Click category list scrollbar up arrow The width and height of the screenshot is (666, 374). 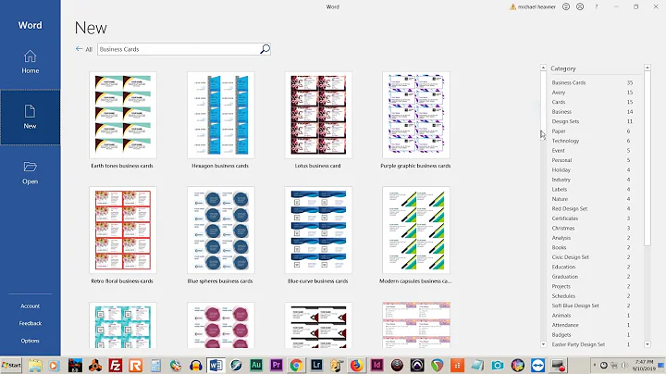click(x=647, y=68)
